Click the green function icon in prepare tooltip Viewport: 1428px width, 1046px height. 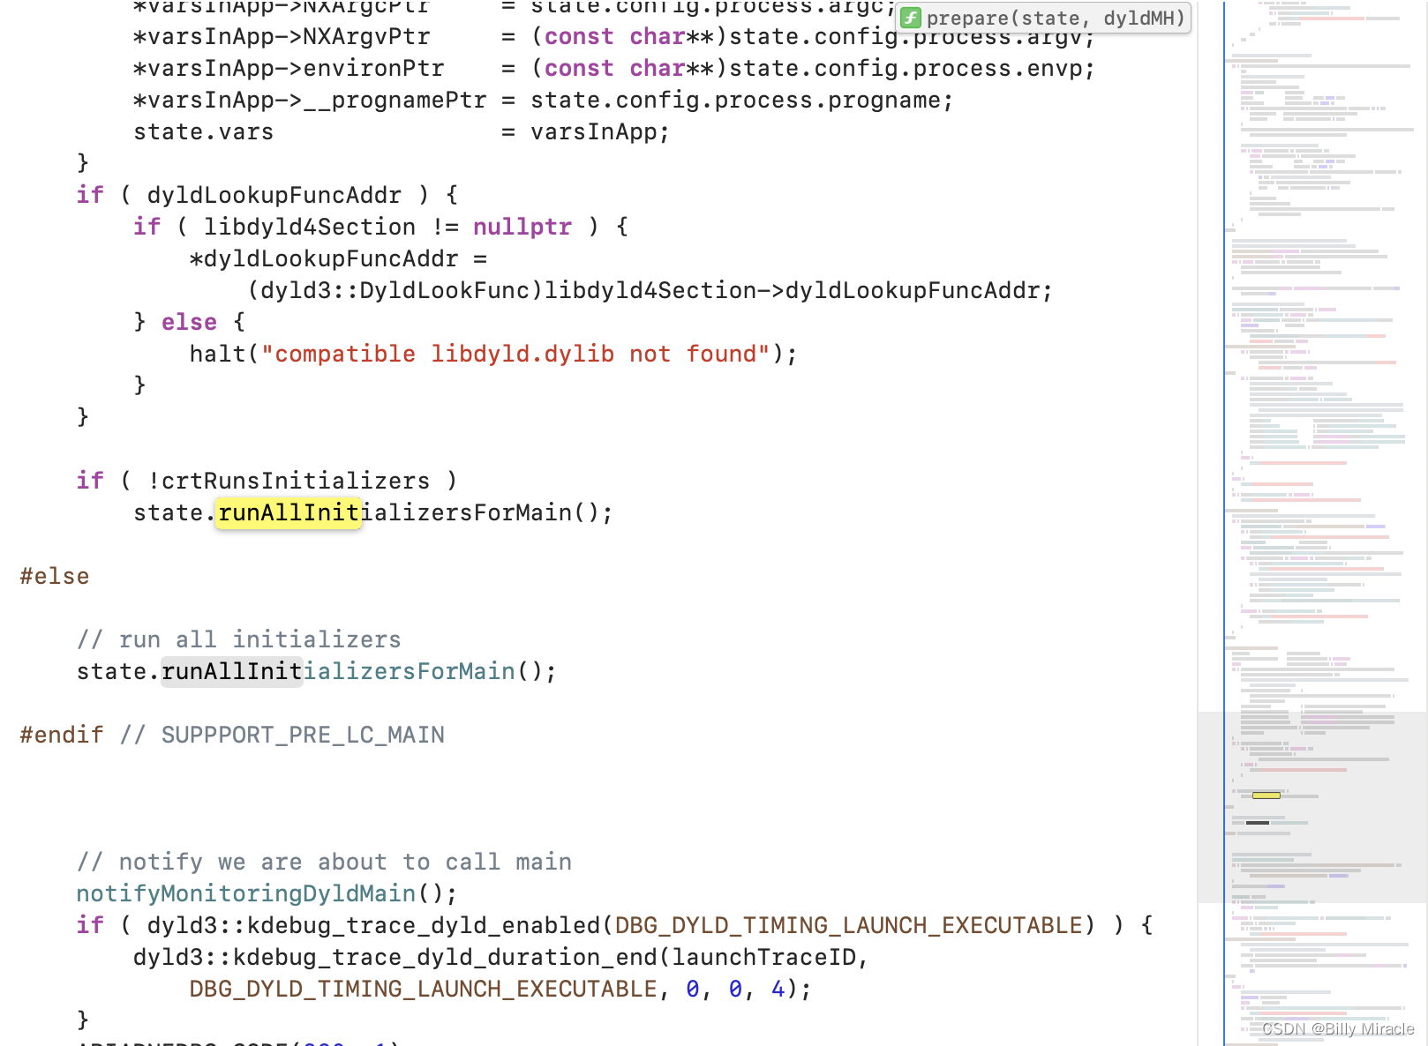pyautogui.click(x=911, y=18)
